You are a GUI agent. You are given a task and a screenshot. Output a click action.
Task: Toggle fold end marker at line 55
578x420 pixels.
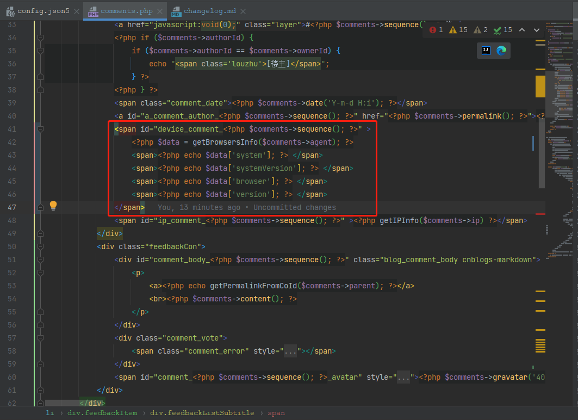click(x=41, y=312)
